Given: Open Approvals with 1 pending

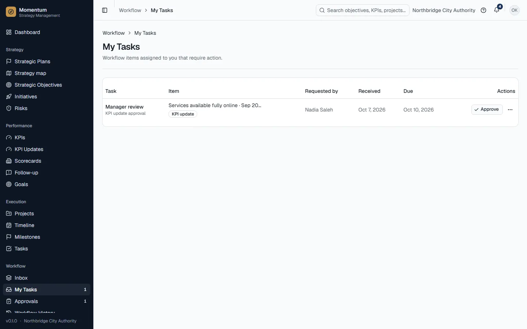Looking at the screenshot, I should (x=46, y=301).
